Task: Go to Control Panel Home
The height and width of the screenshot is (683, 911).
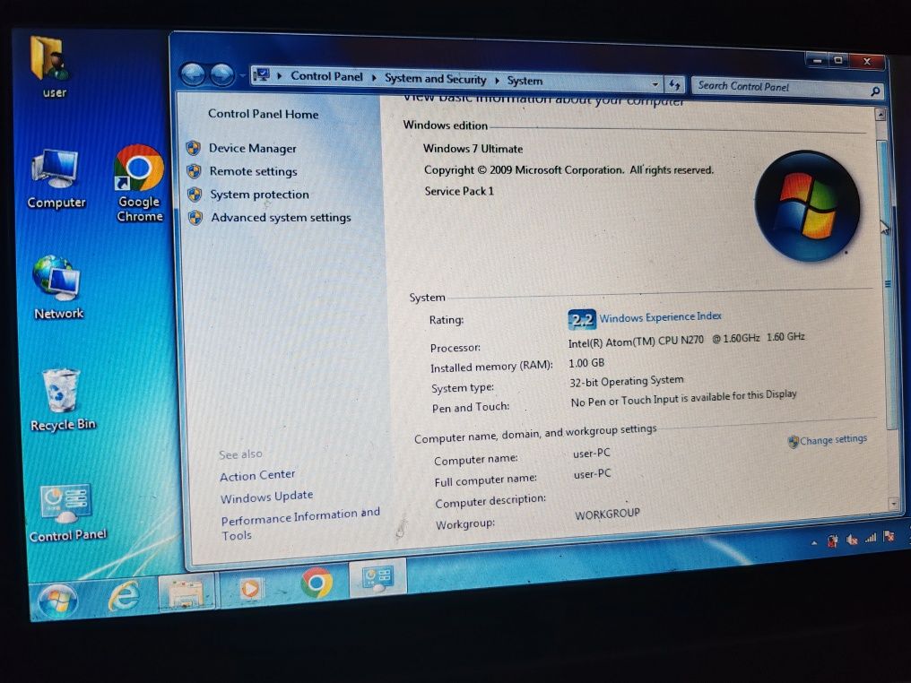Action: (264, 114)
